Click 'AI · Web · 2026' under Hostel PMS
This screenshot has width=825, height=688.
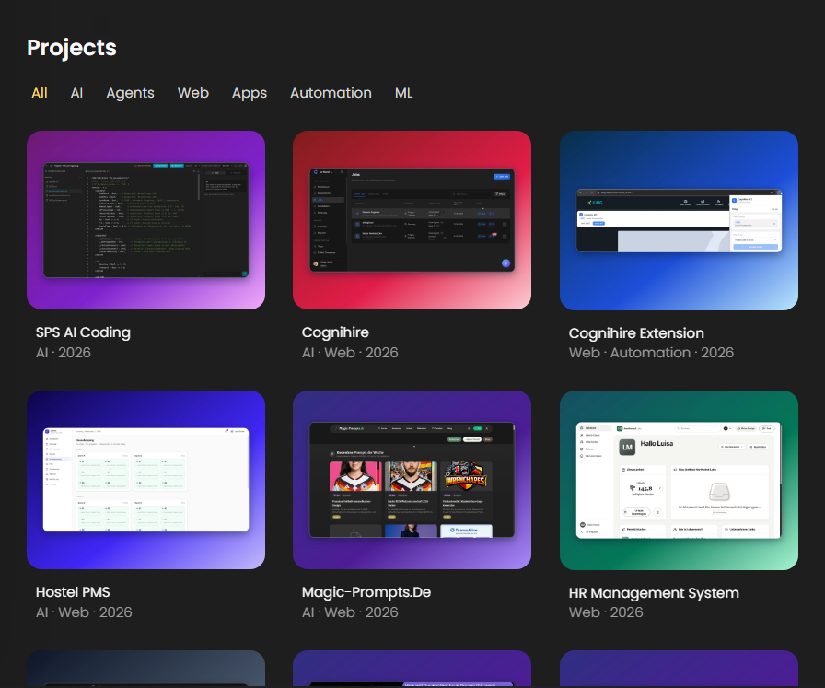(84, 612)
